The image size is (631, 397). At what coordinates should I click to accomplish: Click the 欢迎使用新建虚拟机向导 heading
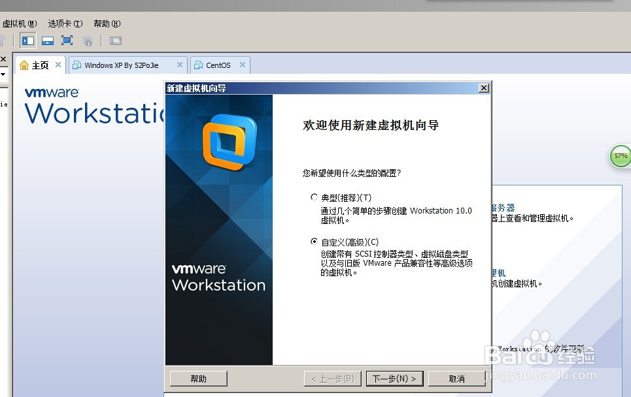[x=371, y=125]
